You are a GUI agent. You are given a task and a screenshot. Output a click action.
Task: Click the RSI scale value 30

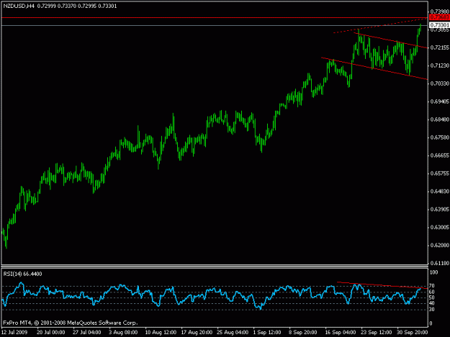click(x=432, y=310)
